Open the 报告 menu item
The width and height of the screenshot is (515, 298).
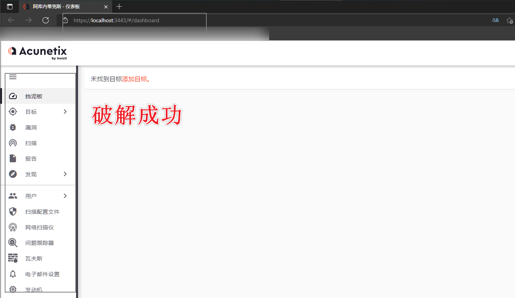[39, 159]
